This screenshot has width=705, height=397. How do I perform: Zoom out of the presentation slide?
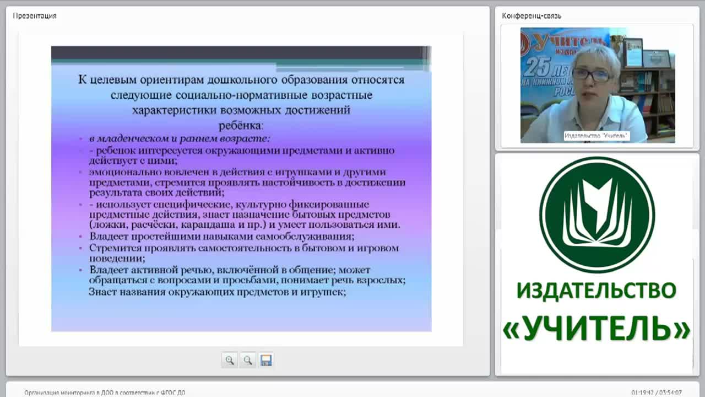pyautogui.click(x=248, y=361)
